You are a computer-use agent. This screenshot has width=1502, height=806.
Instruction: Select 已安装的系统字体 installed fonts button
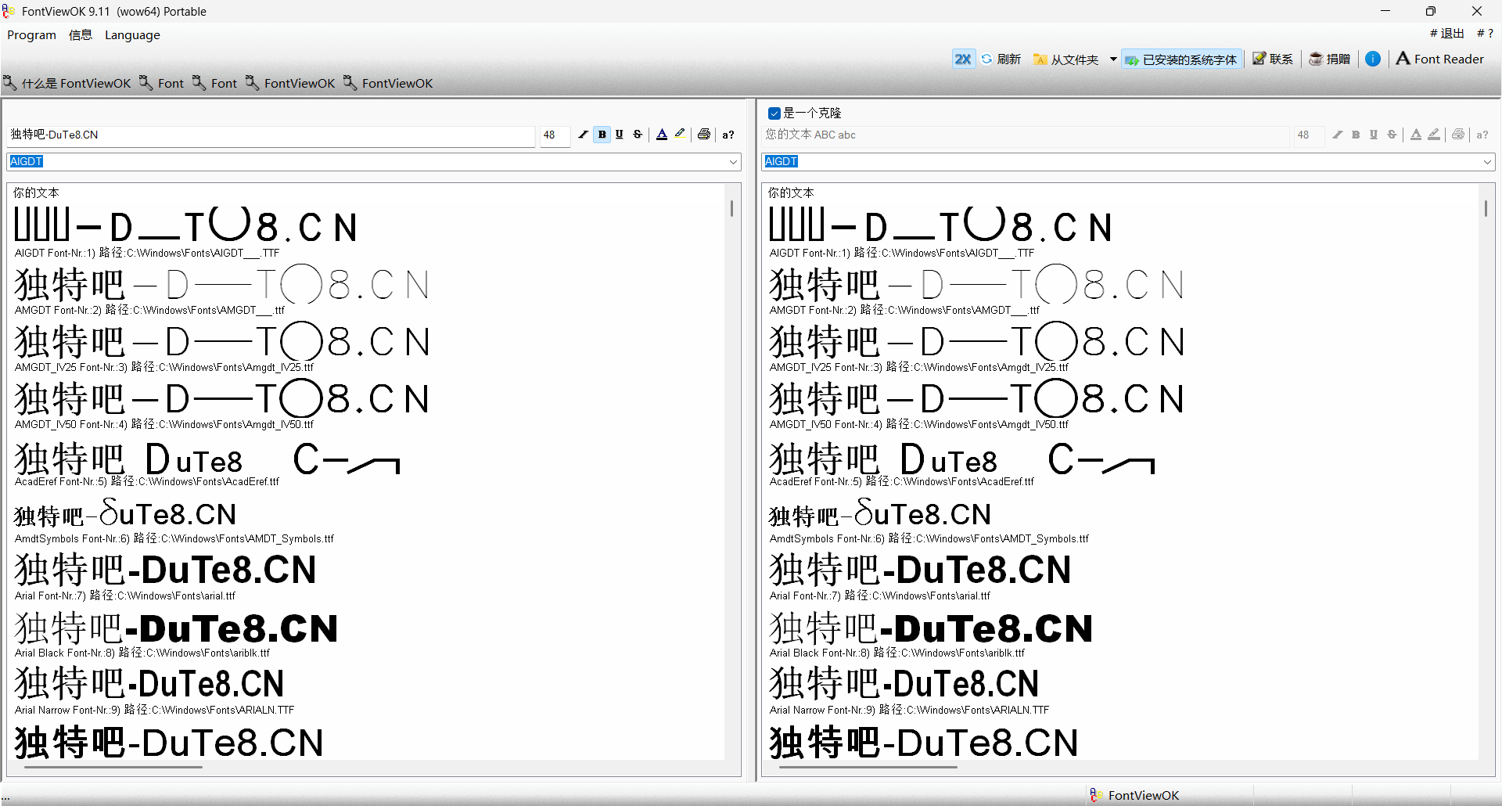point(1181,59)
